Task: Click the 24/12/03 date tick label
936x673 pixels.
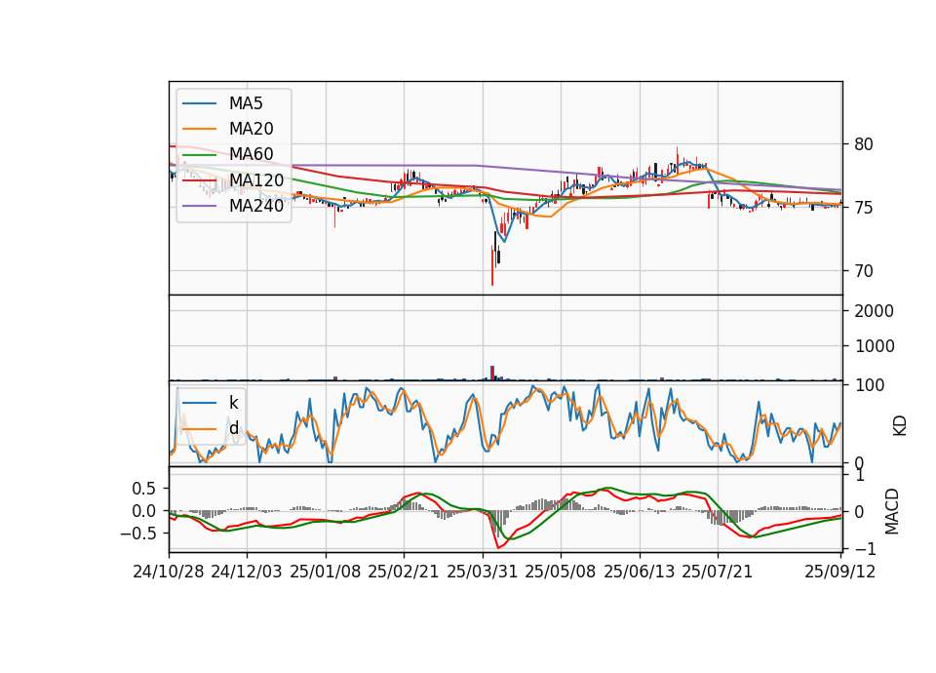Action: point(247,572)
